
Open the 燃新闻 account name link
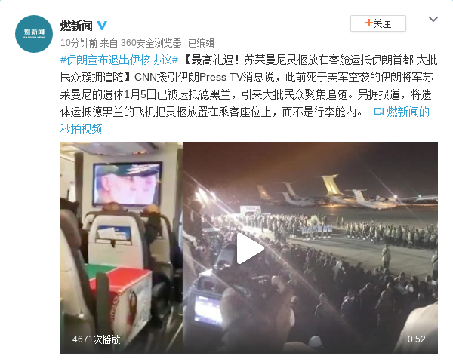coord(76,26)
